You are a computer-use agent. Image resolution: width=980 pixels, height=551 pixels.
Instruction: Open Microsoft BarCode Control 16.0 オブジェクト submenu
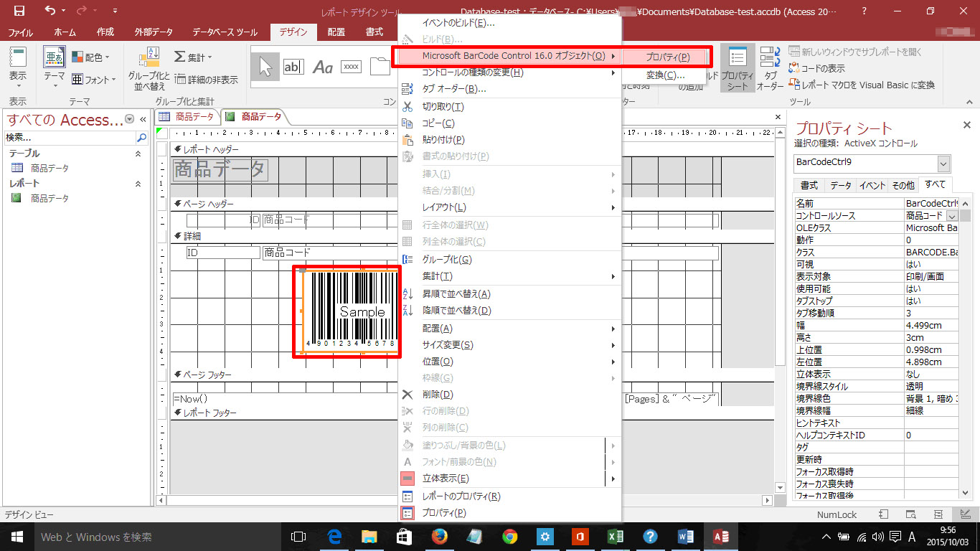pyautogui.click(x=509, y=56)
